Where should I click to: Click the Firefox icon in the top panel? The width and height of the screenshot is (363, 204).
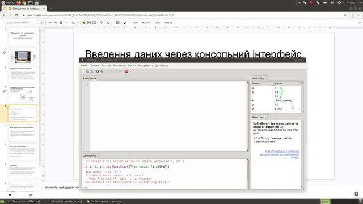(19, 2)
